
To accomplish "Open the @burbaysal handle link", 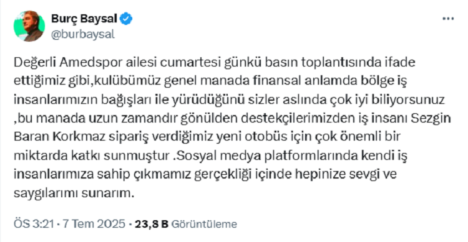I will pos(82,34).
